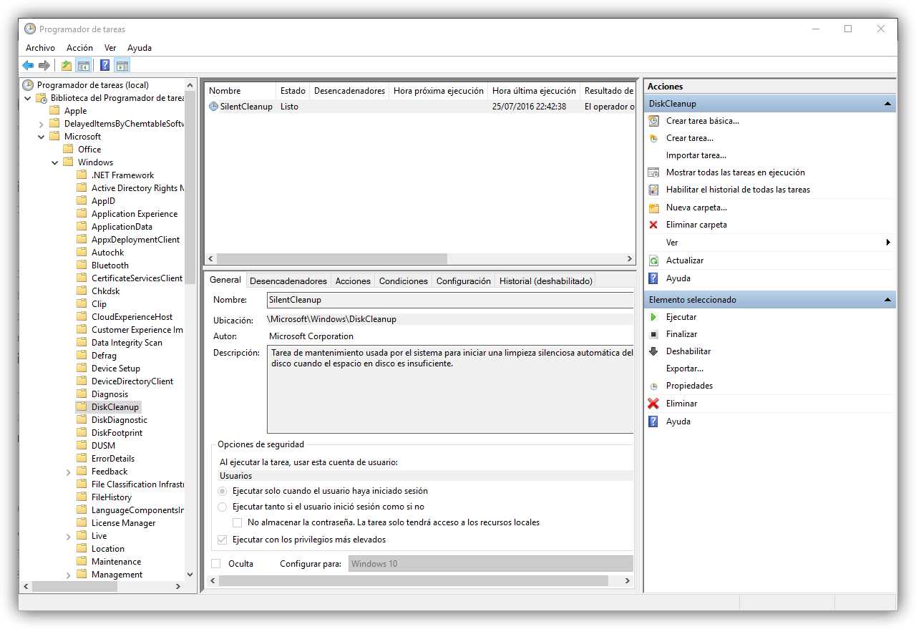This screenshot has width=916, height=629.
Task: Click the Ayuda icon under the DiskCleanup section
Action: point(653,278)
